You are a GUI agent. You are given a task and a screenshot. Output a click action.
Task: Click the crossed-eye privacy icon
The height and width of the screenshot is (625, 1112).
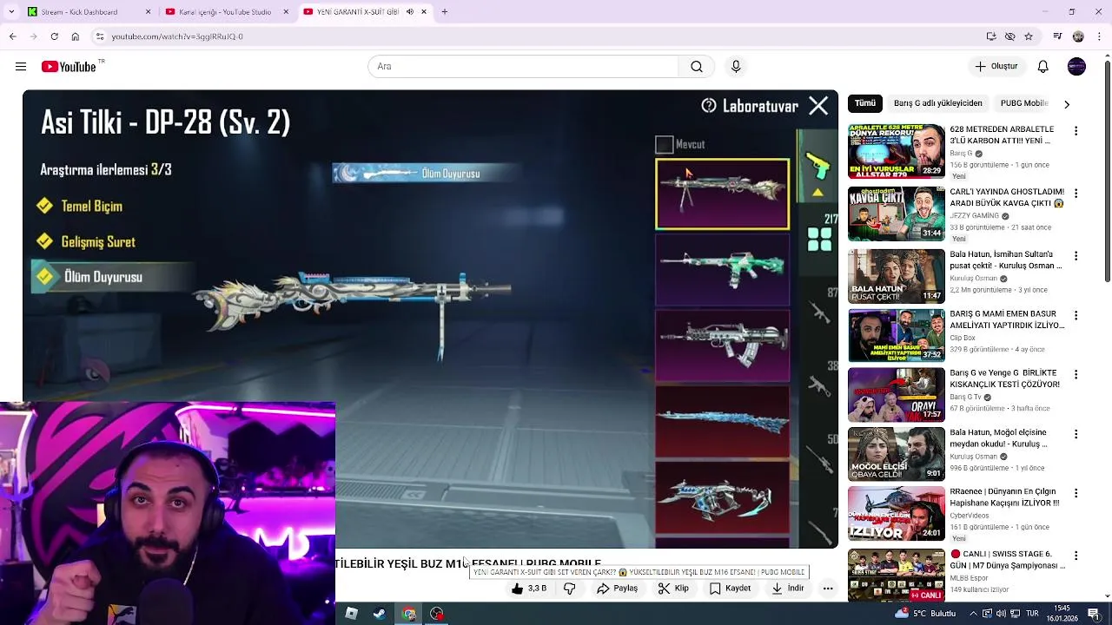coord(1009,36)
